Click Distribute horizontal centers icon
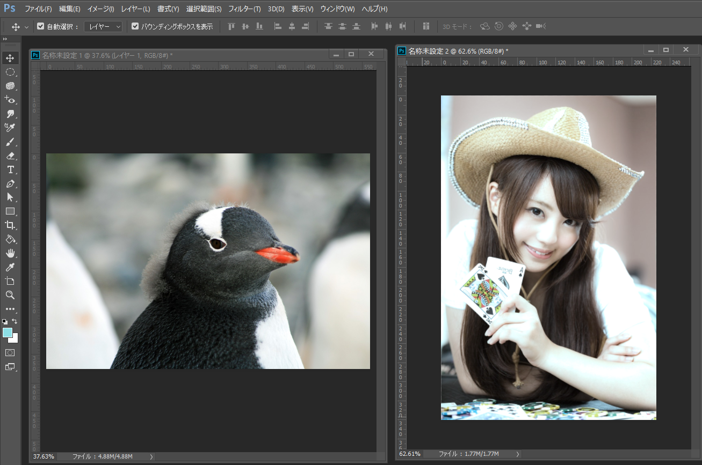Screen dimensions: 702x465 (x=388, y=26)
